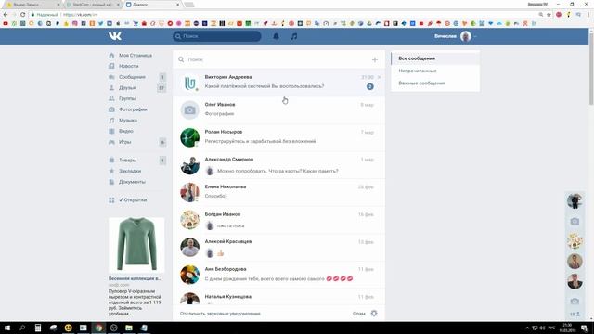The image size is (594, 334).
Task: Open dialog with Наталья Кузнецова
Action: pyautogui.click(x=278, y=297)
